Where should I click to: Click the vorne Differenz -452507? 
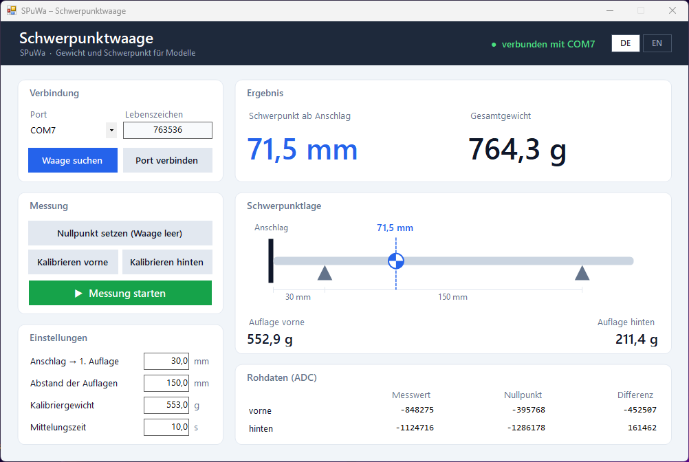[639, 410]
